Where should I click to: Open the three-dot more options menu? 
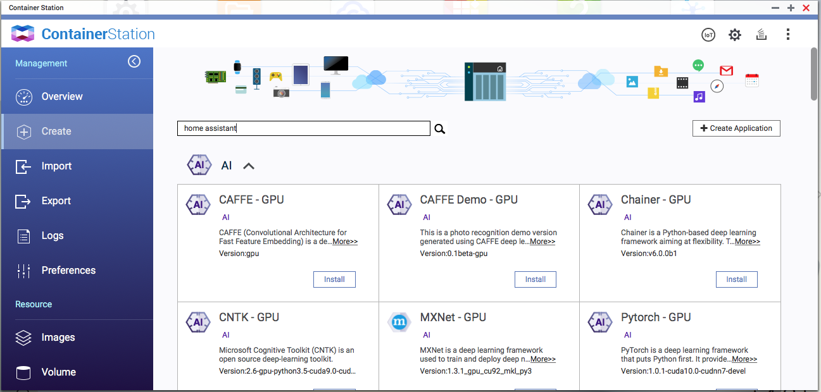[788, 35]
